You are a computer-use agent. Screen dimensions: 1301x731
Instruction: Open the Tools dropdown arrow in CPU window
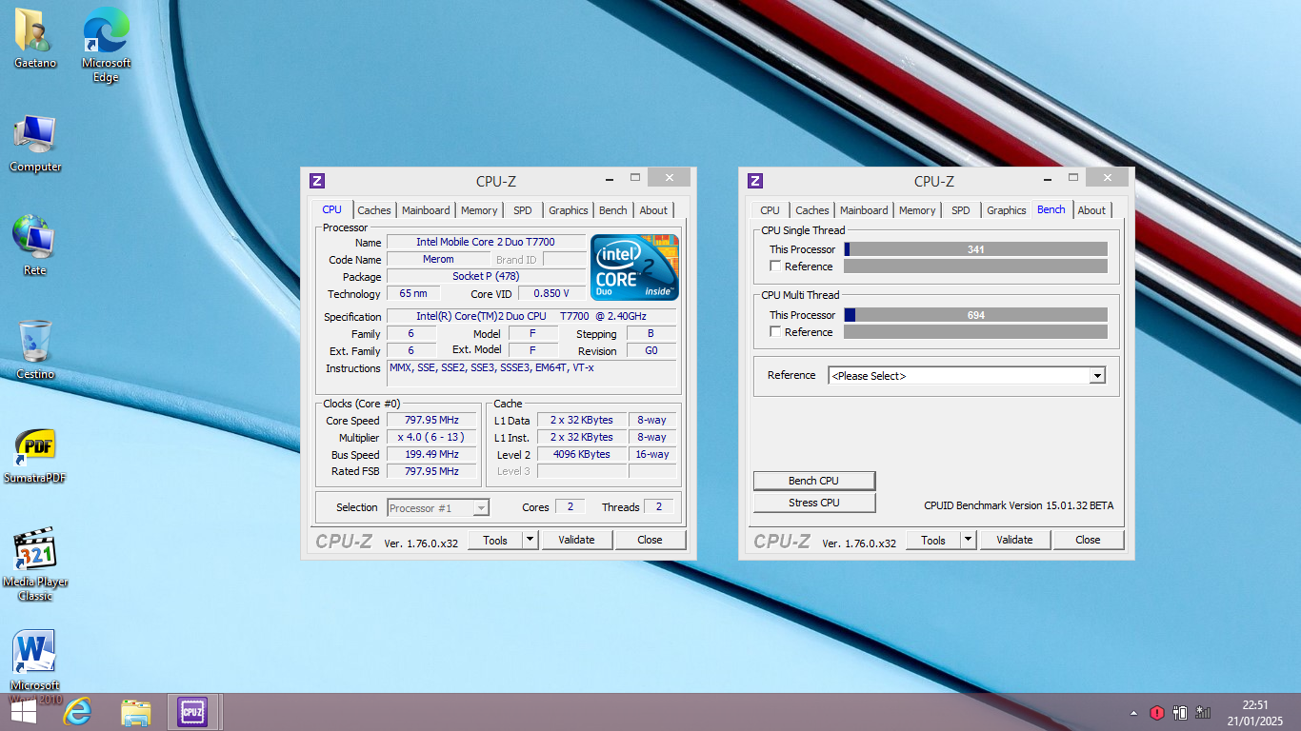(x=530, y=540)
